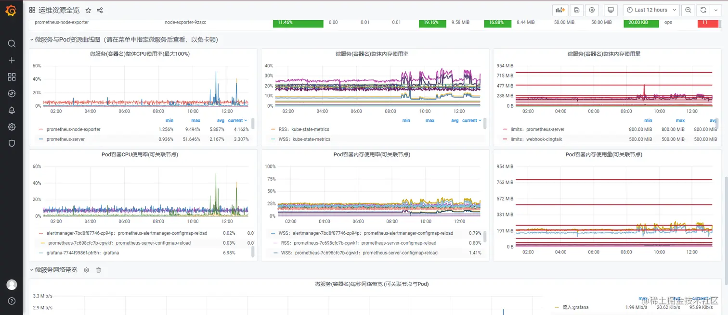Viewport: 728px width, 315px height.
Task: Click the Add panel icon
Action: 560,10
